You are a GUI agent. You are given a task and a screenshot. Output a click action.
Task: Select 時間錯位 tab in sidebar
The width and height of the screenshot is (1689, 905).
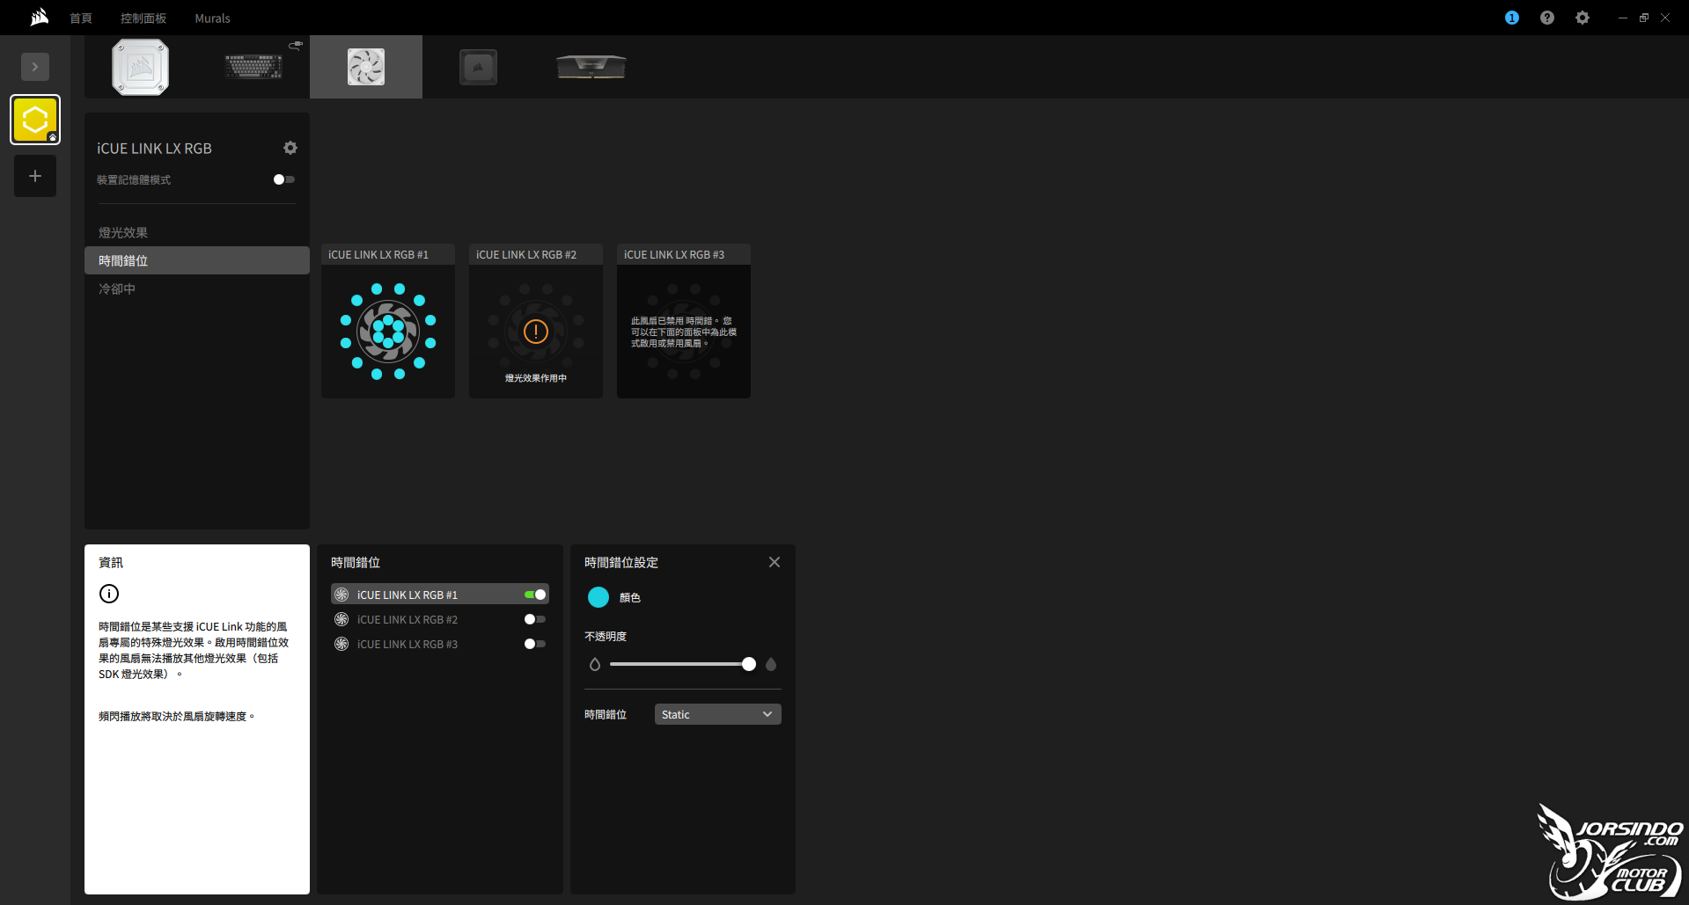coord(197,260)
